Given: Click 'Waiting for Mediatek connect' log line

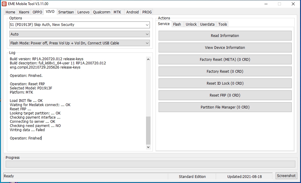Looking at the screenshot, I should click(40, 105).
